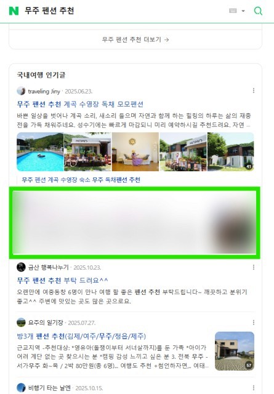This screenshot has width=274, height=394.
Task: Open 무주 펜션 추천 부탁 드려요 post link
Action: click(x=62, y=280)
